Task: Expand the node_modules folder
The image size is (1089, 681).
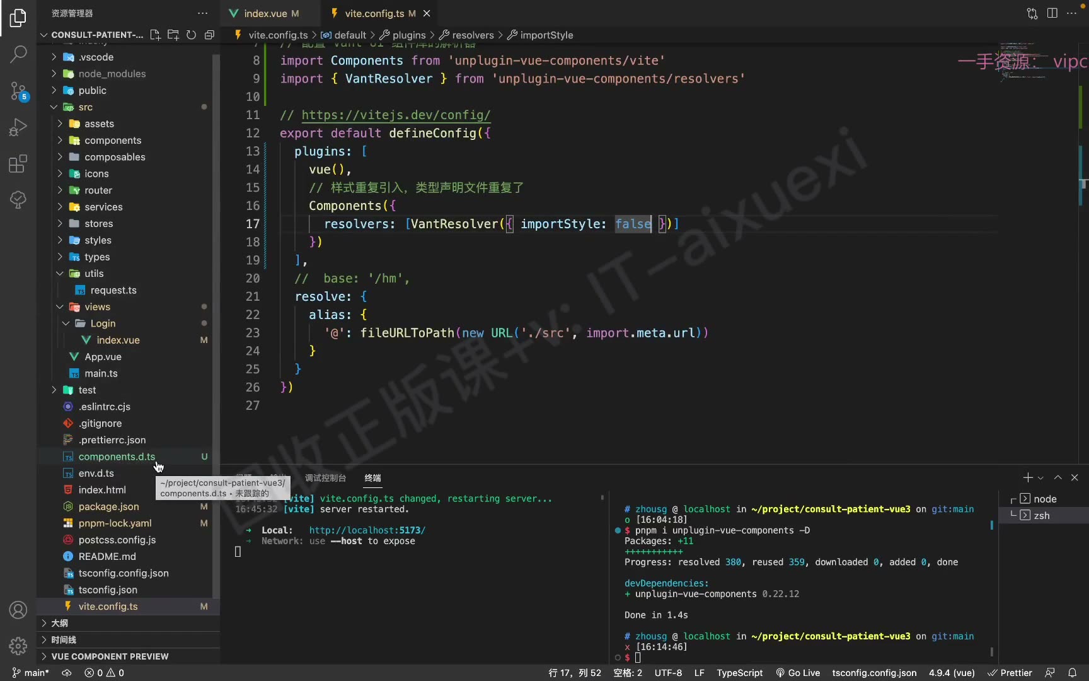Action: [112, 74]
